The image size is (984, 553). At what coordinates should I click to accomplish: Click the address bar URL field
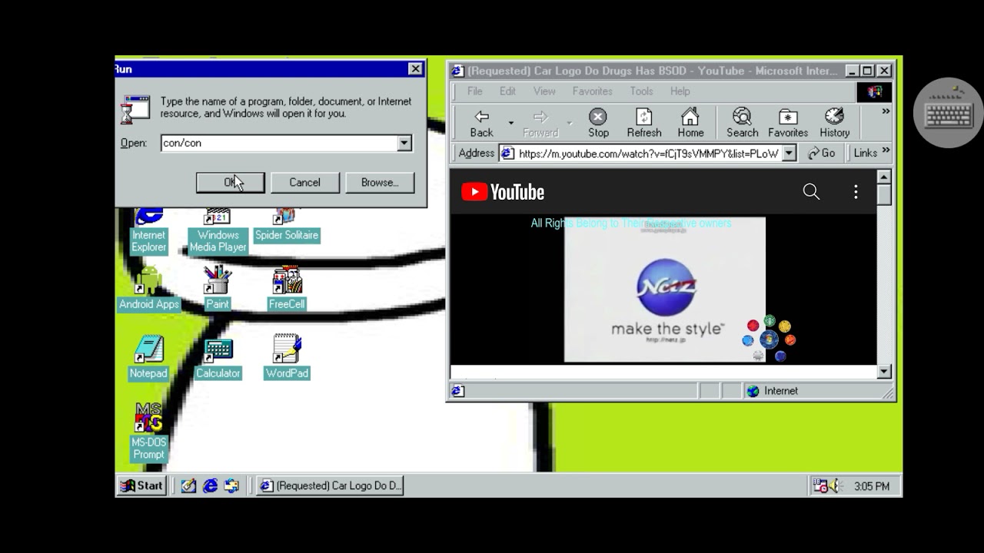pyautogui.click(x=642, y=154)
